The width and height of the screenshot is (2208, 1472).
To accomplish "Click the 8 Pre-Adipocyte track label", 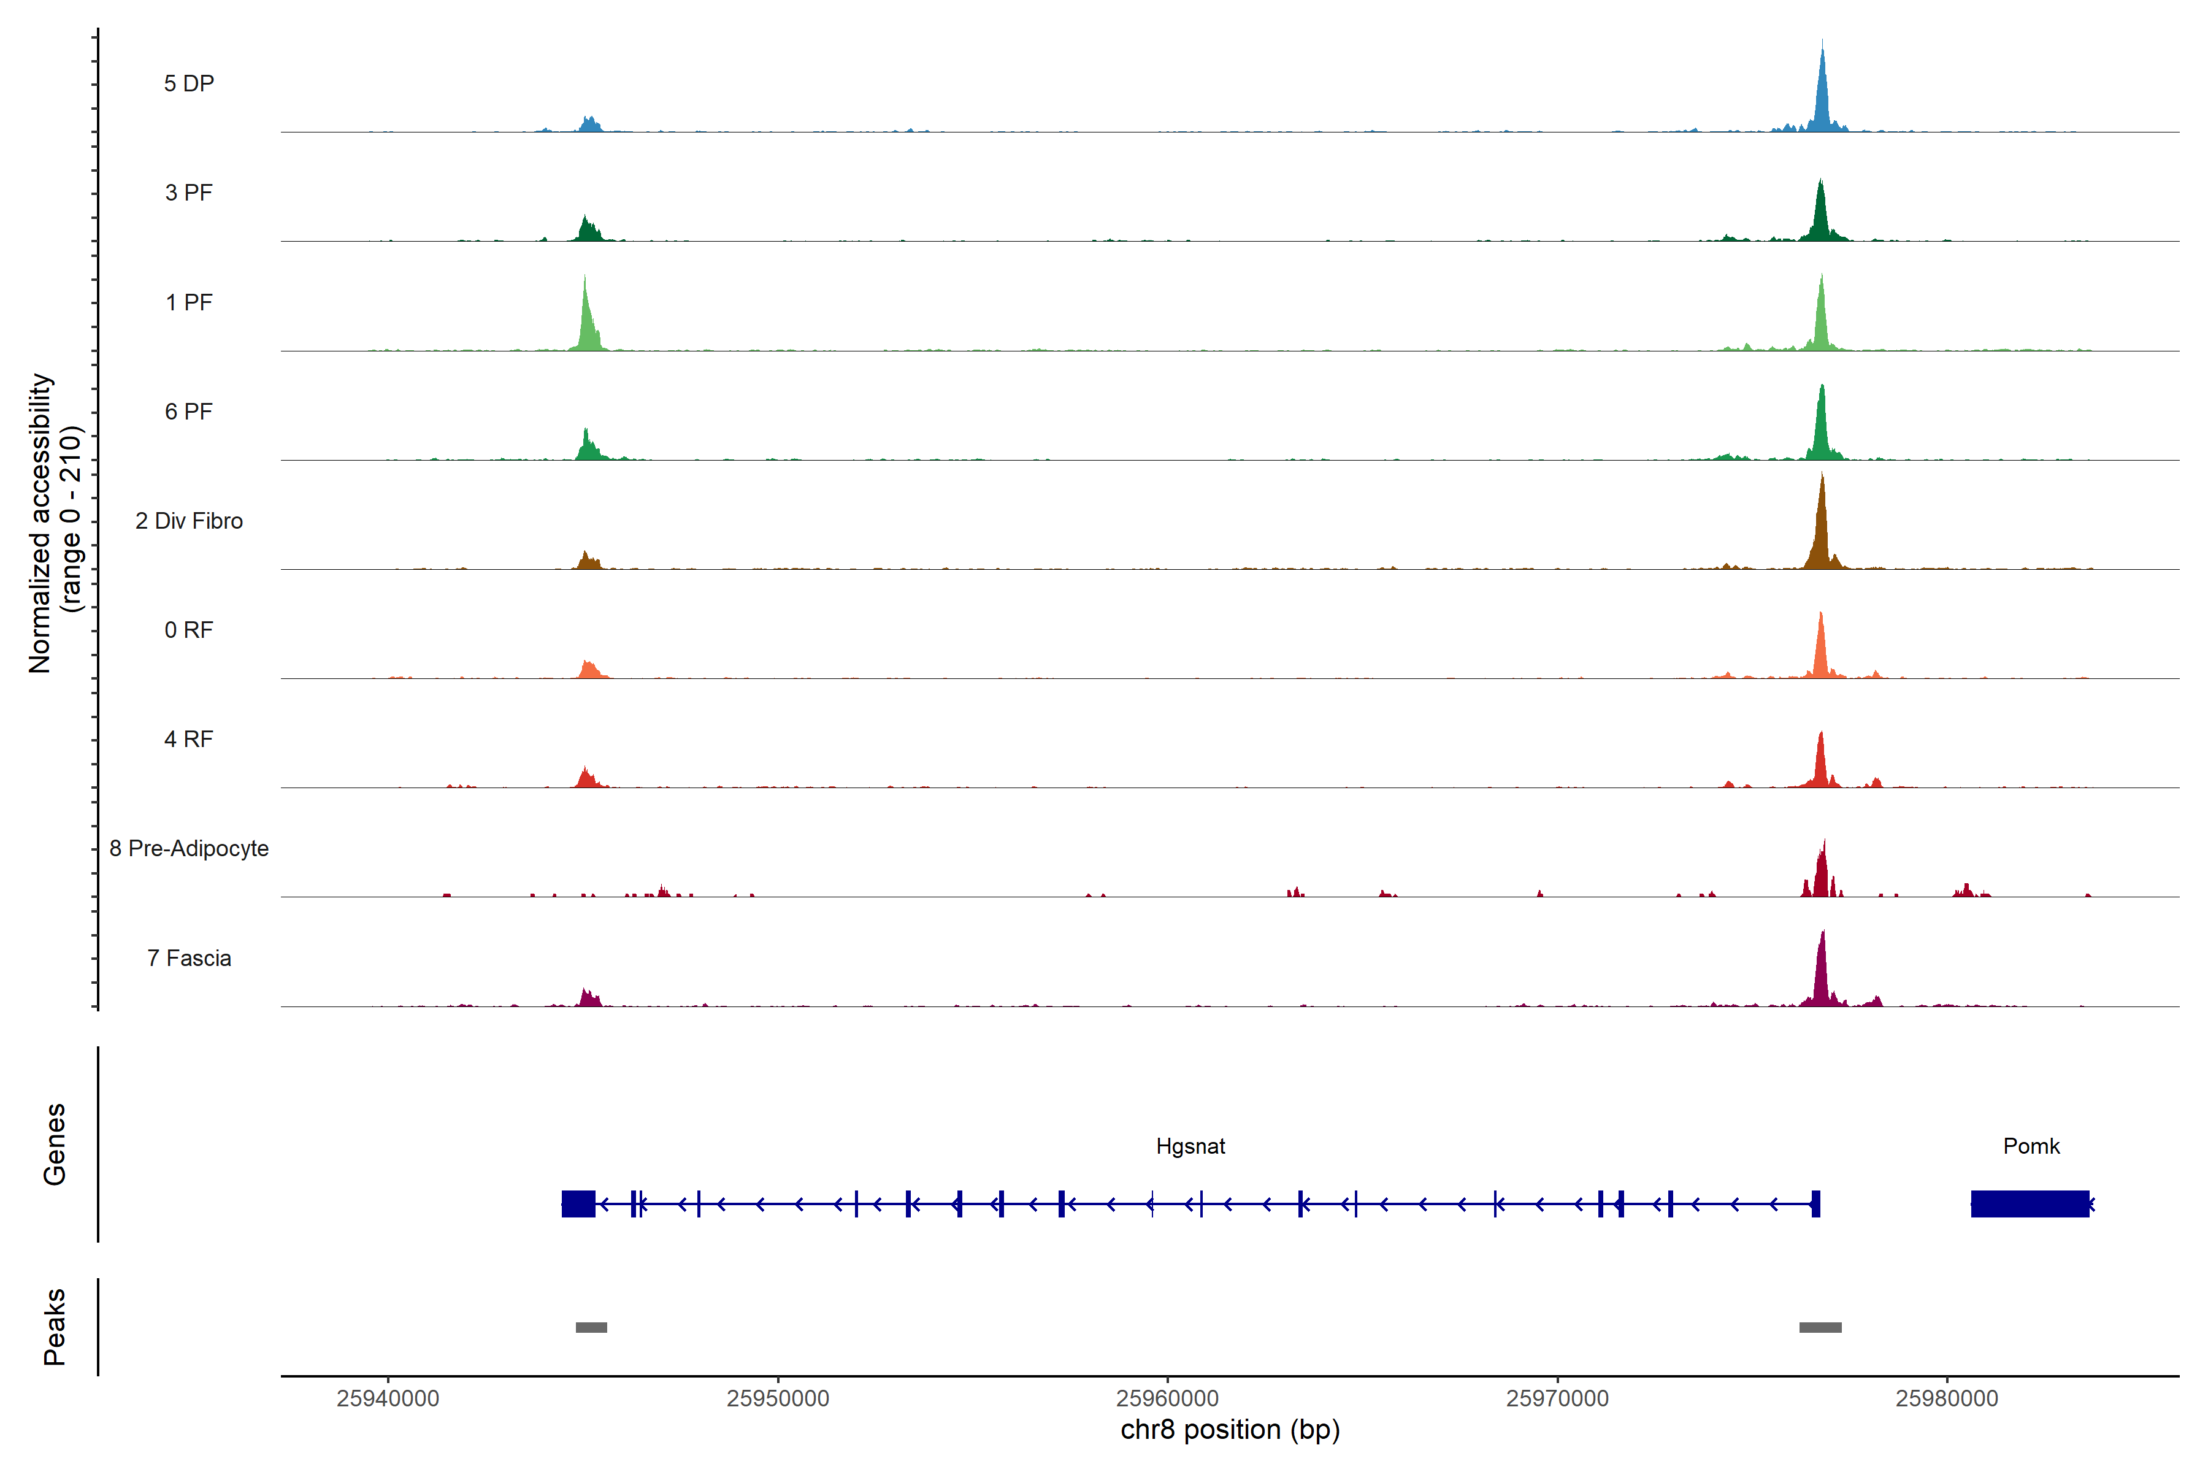I will click(x=189, y=849).
